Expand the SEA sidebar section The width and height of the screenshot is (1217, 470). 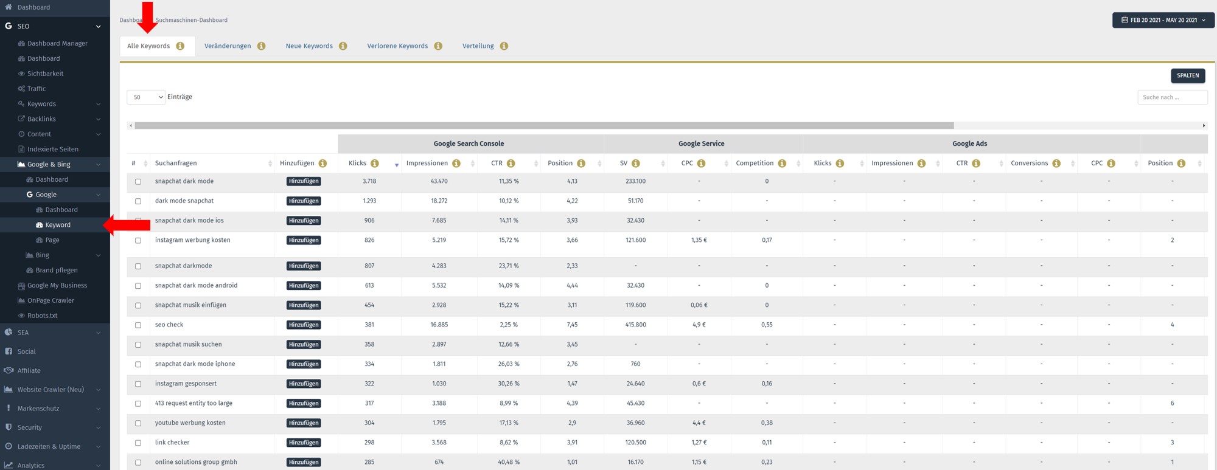[99, 333]
